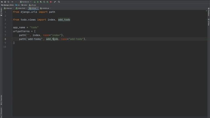Click django_htmx project breadcrumb
The height and width of the screenshot is (118, 210).
point(8,5)
